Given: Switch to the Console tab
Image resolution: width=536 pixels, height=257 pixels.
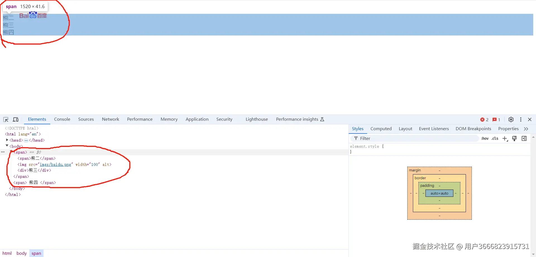Looking at the screenshot, I should pyautogui.click(x=62, y=119).
